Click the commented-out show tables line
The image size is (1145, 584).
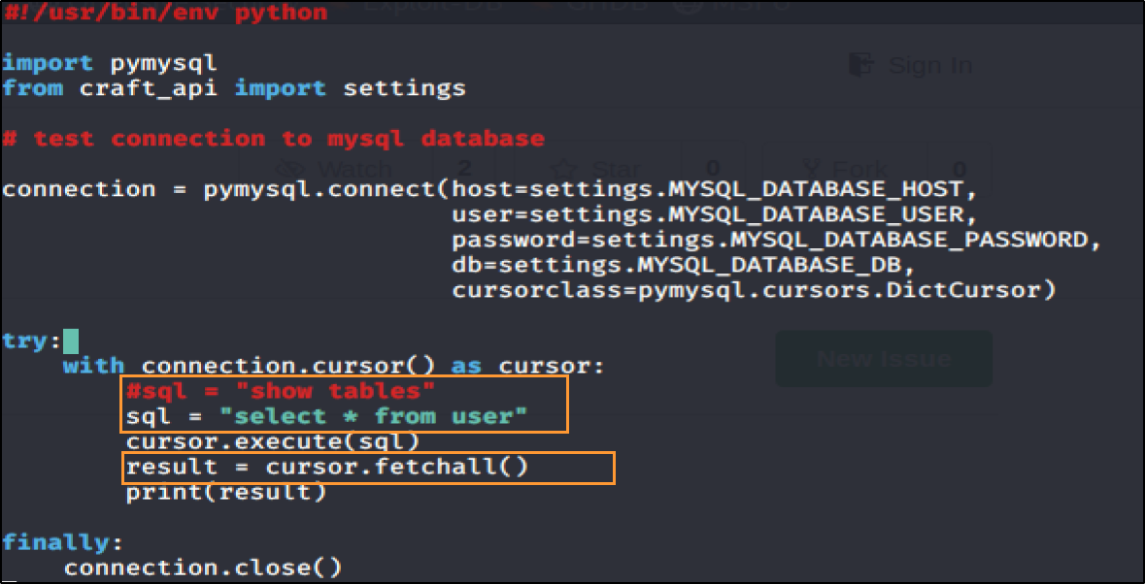point(280,391)
